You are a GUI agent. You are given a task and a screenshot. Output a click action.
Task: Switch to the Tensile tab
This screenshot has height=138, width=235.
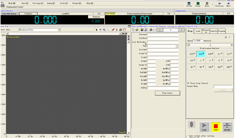(x=213, y=31)
